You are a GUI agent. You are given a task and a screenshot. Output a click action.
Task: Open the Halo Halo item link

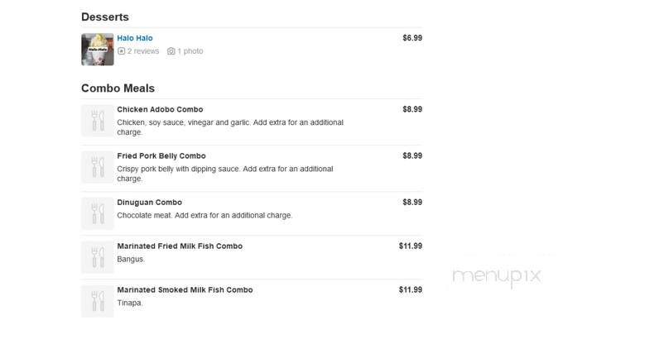coord(134,38)
